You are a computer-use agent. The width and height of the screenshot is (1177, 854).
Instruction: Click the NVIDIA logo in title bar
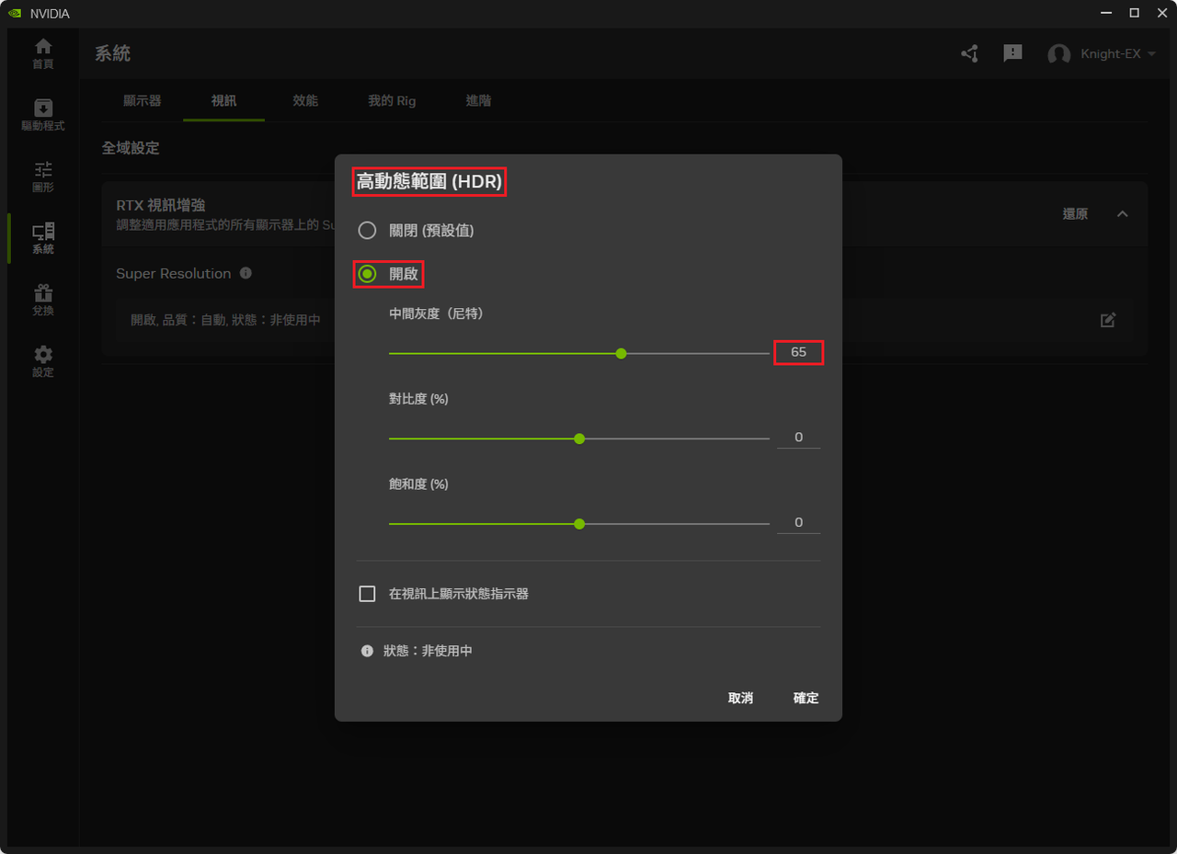(15, 14)
